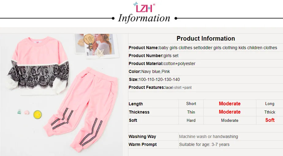This screenshot has height=156, width=283.
Task: Click the Size 100-110-120-130-140 row
Action: click(x=206, y=79)
